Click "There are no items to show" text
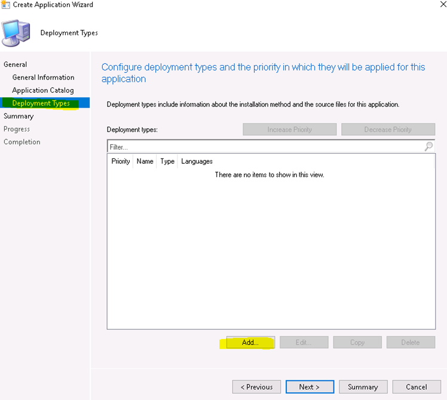 tap(270, 175)
